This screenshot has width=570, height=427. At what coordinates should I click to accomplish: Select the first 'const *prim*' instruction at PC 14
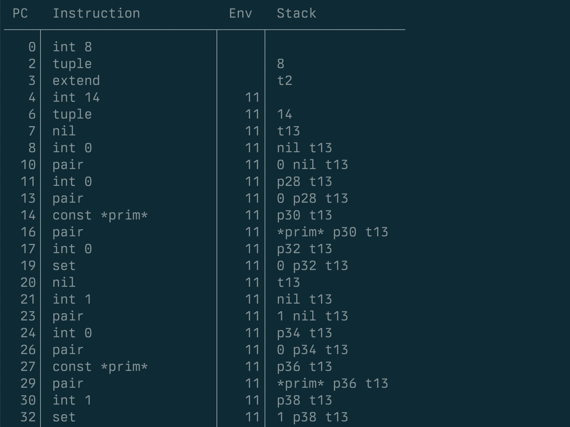100,215
